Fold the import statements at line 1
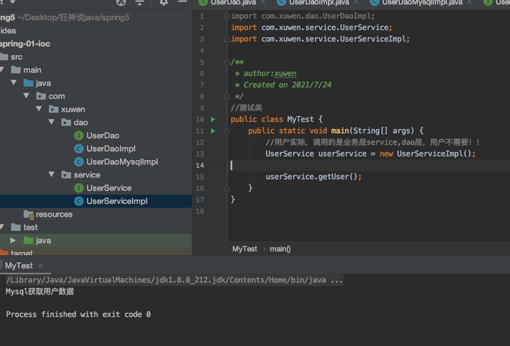Viewport: 510px width, 346px height. click(227, 16)
